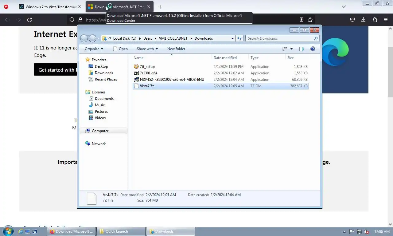Select Network in the navigation pane
This screenshot has height=236, width=393.
tap(99, 144)
